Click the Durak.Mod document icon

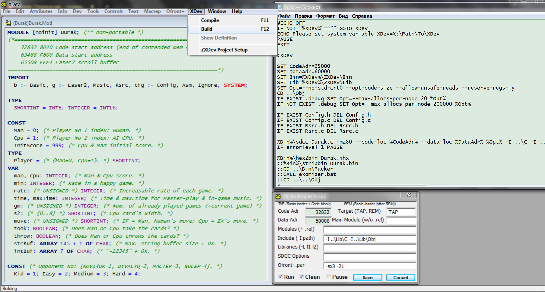tap(9, 23)
